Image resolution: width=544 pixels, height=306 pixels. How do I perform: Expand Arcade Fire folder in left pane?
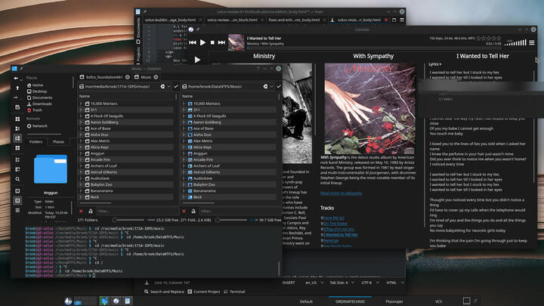(81, 159)
